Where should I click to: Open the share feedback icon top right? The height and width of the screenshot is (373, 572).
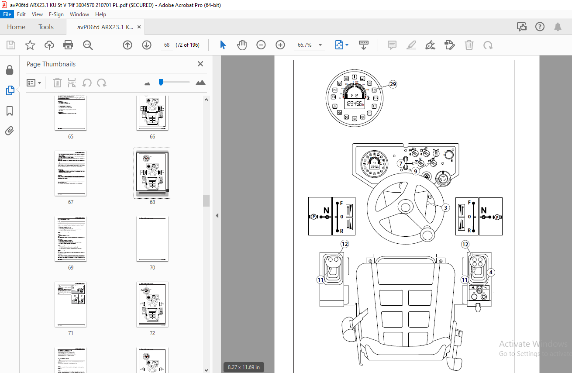[x=522, y=27]
